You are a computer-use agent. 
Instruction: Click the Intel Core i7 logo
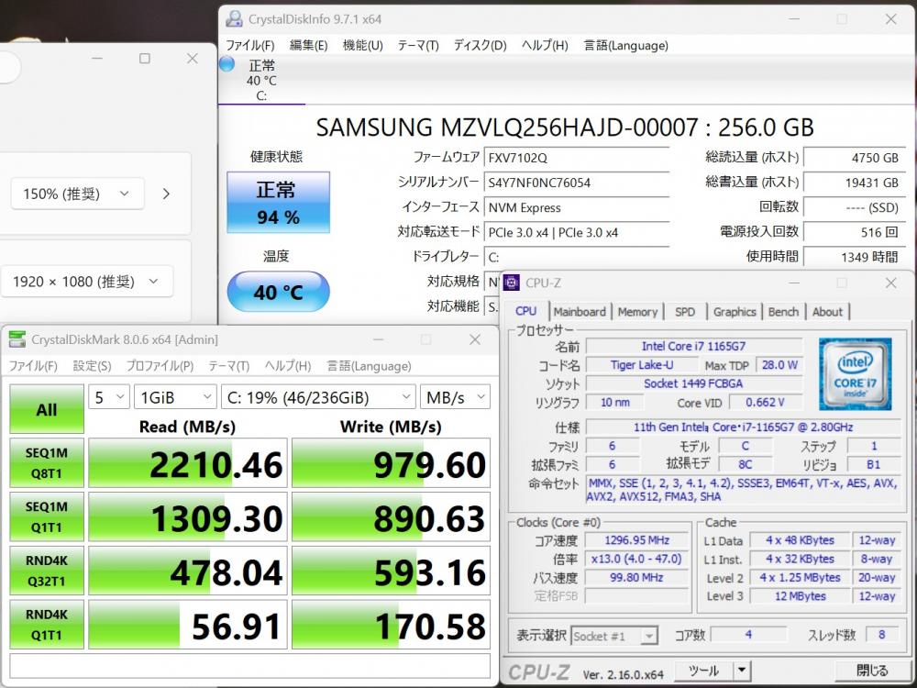click(855, 374)
